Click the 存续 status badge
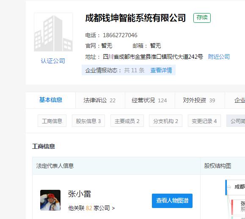245x219 pixels. (202, 18)
